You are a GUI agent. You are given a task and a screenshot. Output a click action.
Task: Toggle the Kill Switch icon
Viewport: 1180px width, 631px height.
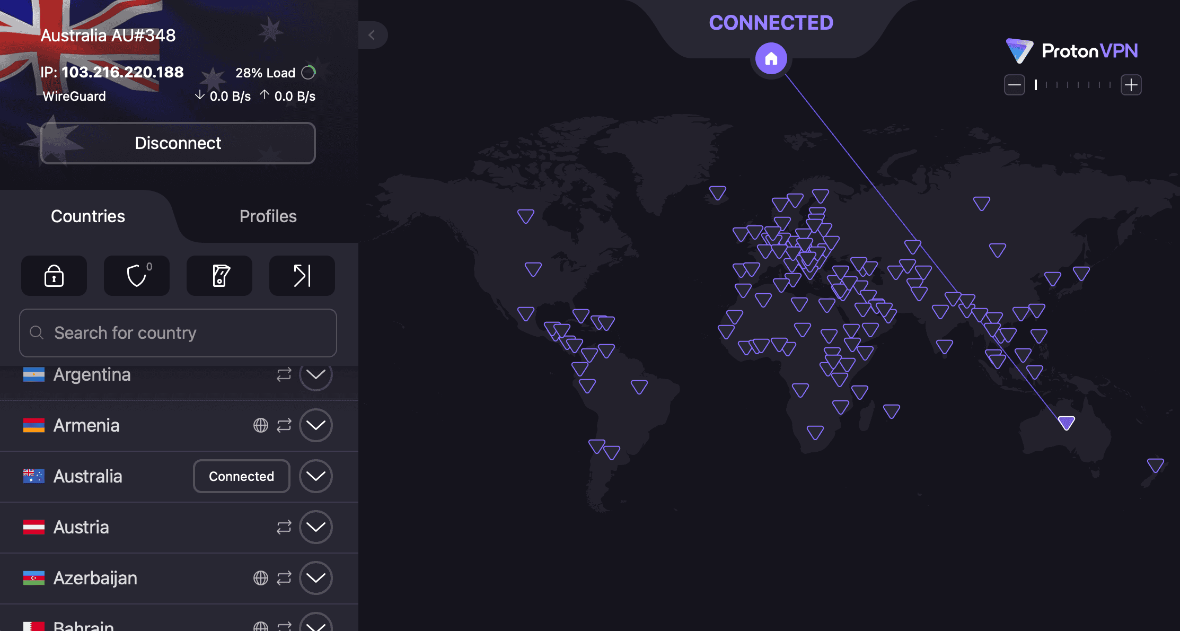pyautogui.click(x=219, y=276)
